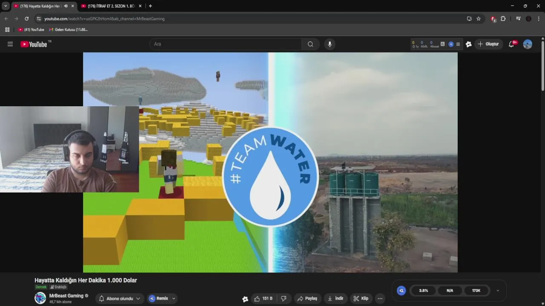Create a clip with the Klip button

361,298
